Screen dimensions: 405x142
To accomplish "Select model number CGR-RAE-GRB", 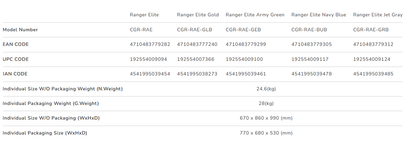I will (x=371, y=30).
